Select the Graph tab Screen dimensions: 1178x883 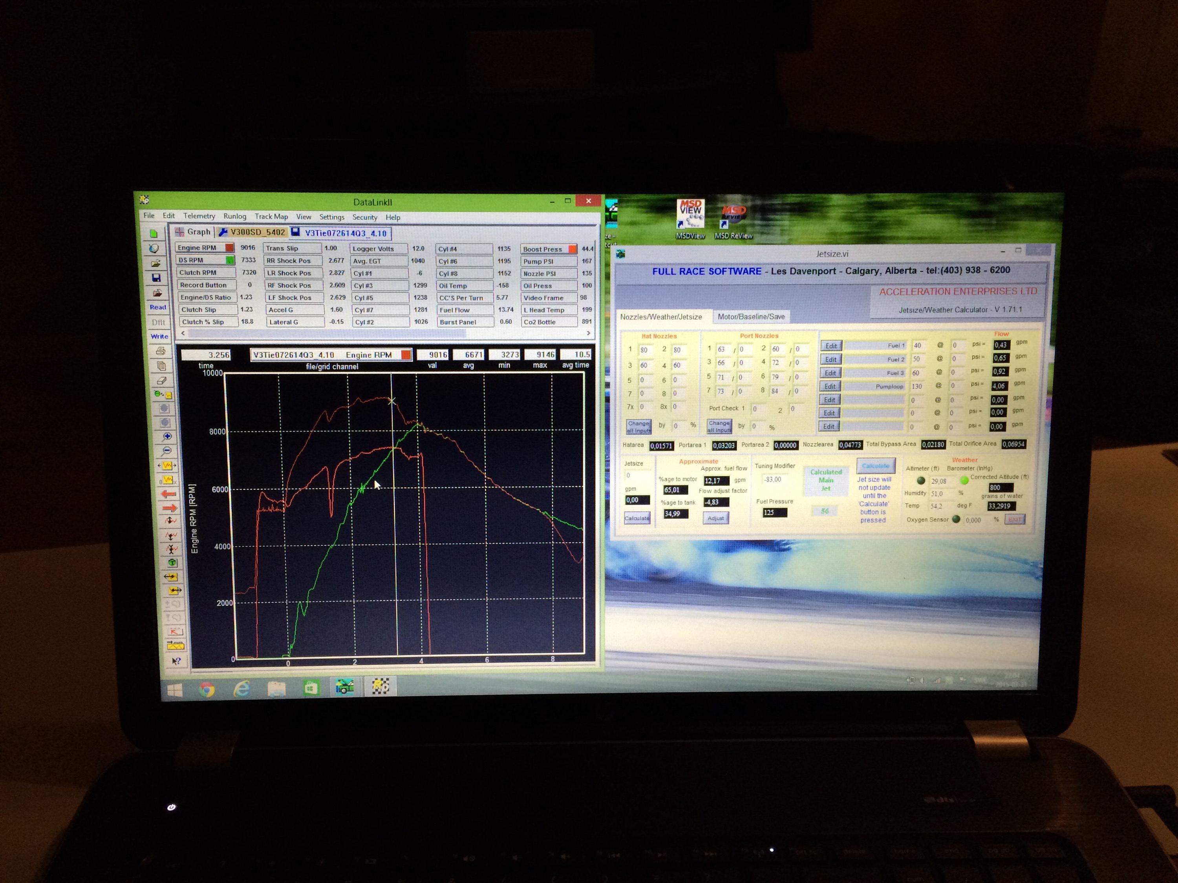point(194,232)
